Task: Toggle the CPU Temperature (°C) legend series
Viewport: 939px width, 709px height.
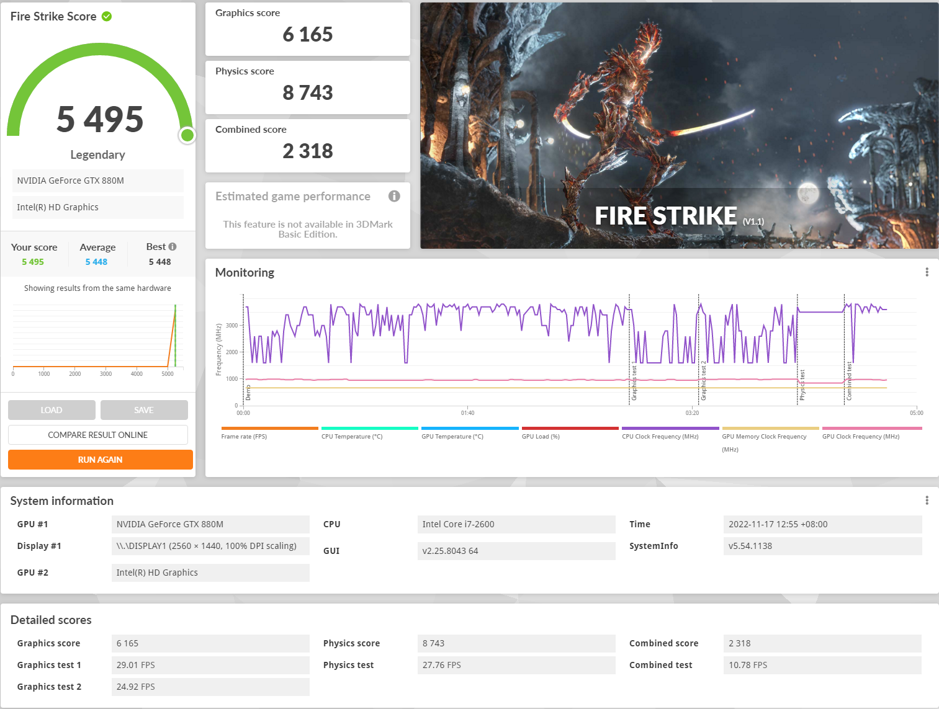Action: [370, 433]
